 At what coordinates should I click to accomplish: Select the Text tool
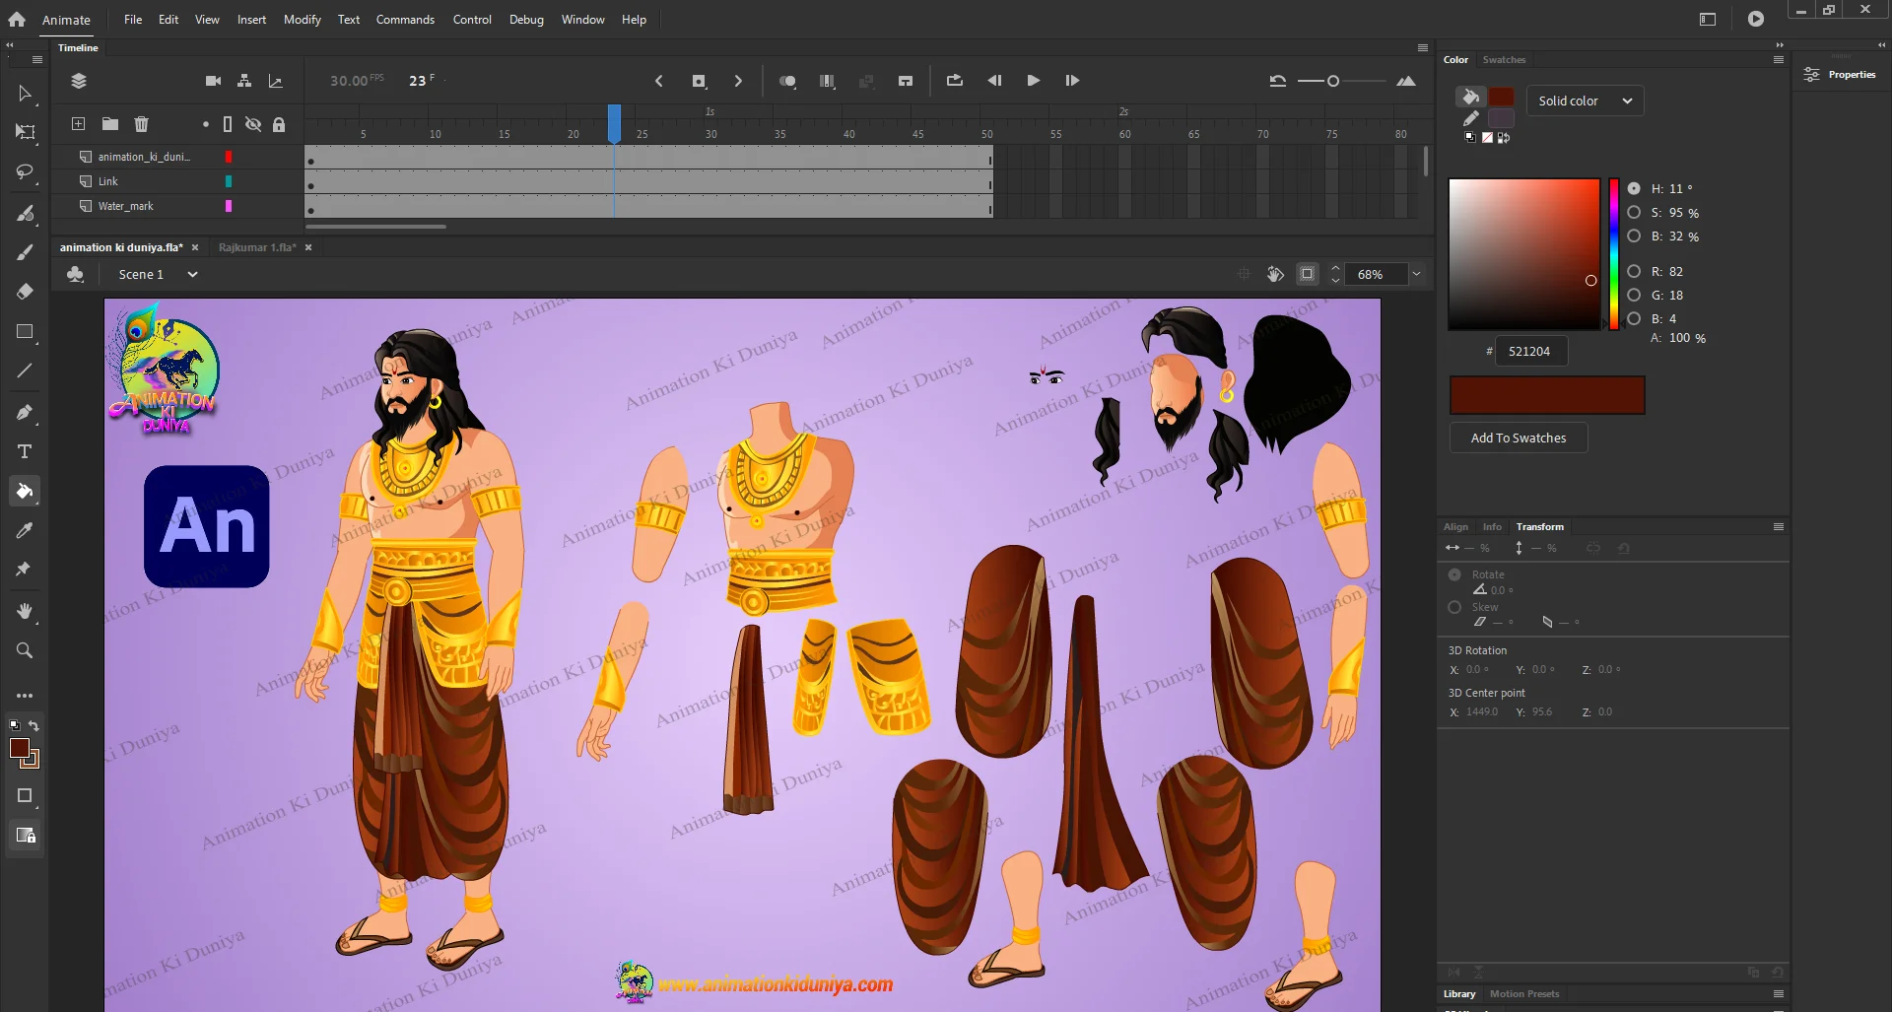coord(25,451)
